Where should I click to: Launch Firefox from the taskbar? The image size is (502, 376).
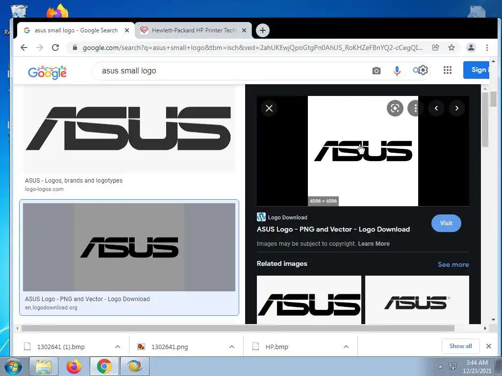(x=74, y=366)
